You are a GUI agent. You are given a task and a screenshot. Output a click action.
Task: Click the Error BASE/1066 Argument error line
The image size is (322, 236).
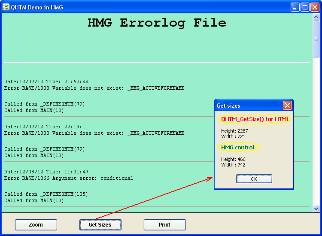[x=69, y=178]
